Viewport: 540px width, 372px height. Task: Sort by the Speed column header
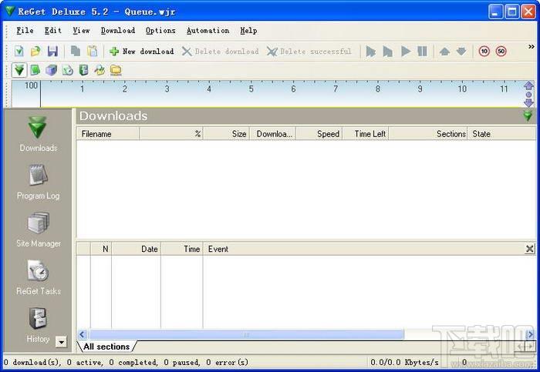319,134
